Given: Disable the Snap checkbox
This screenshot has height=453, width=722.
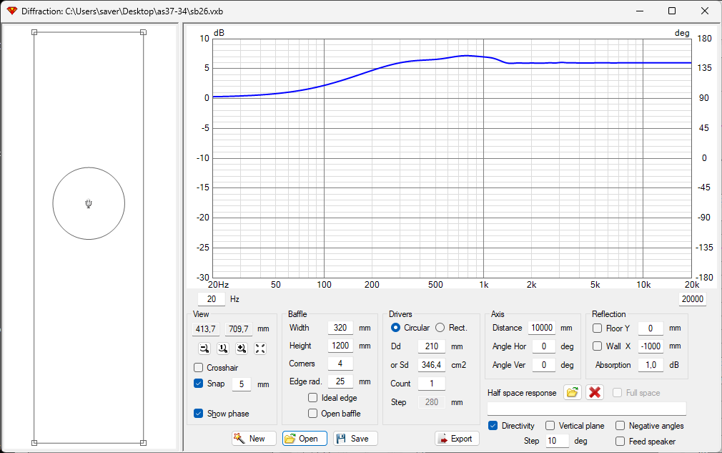Looking at the screenshot, I should point(199,384).
